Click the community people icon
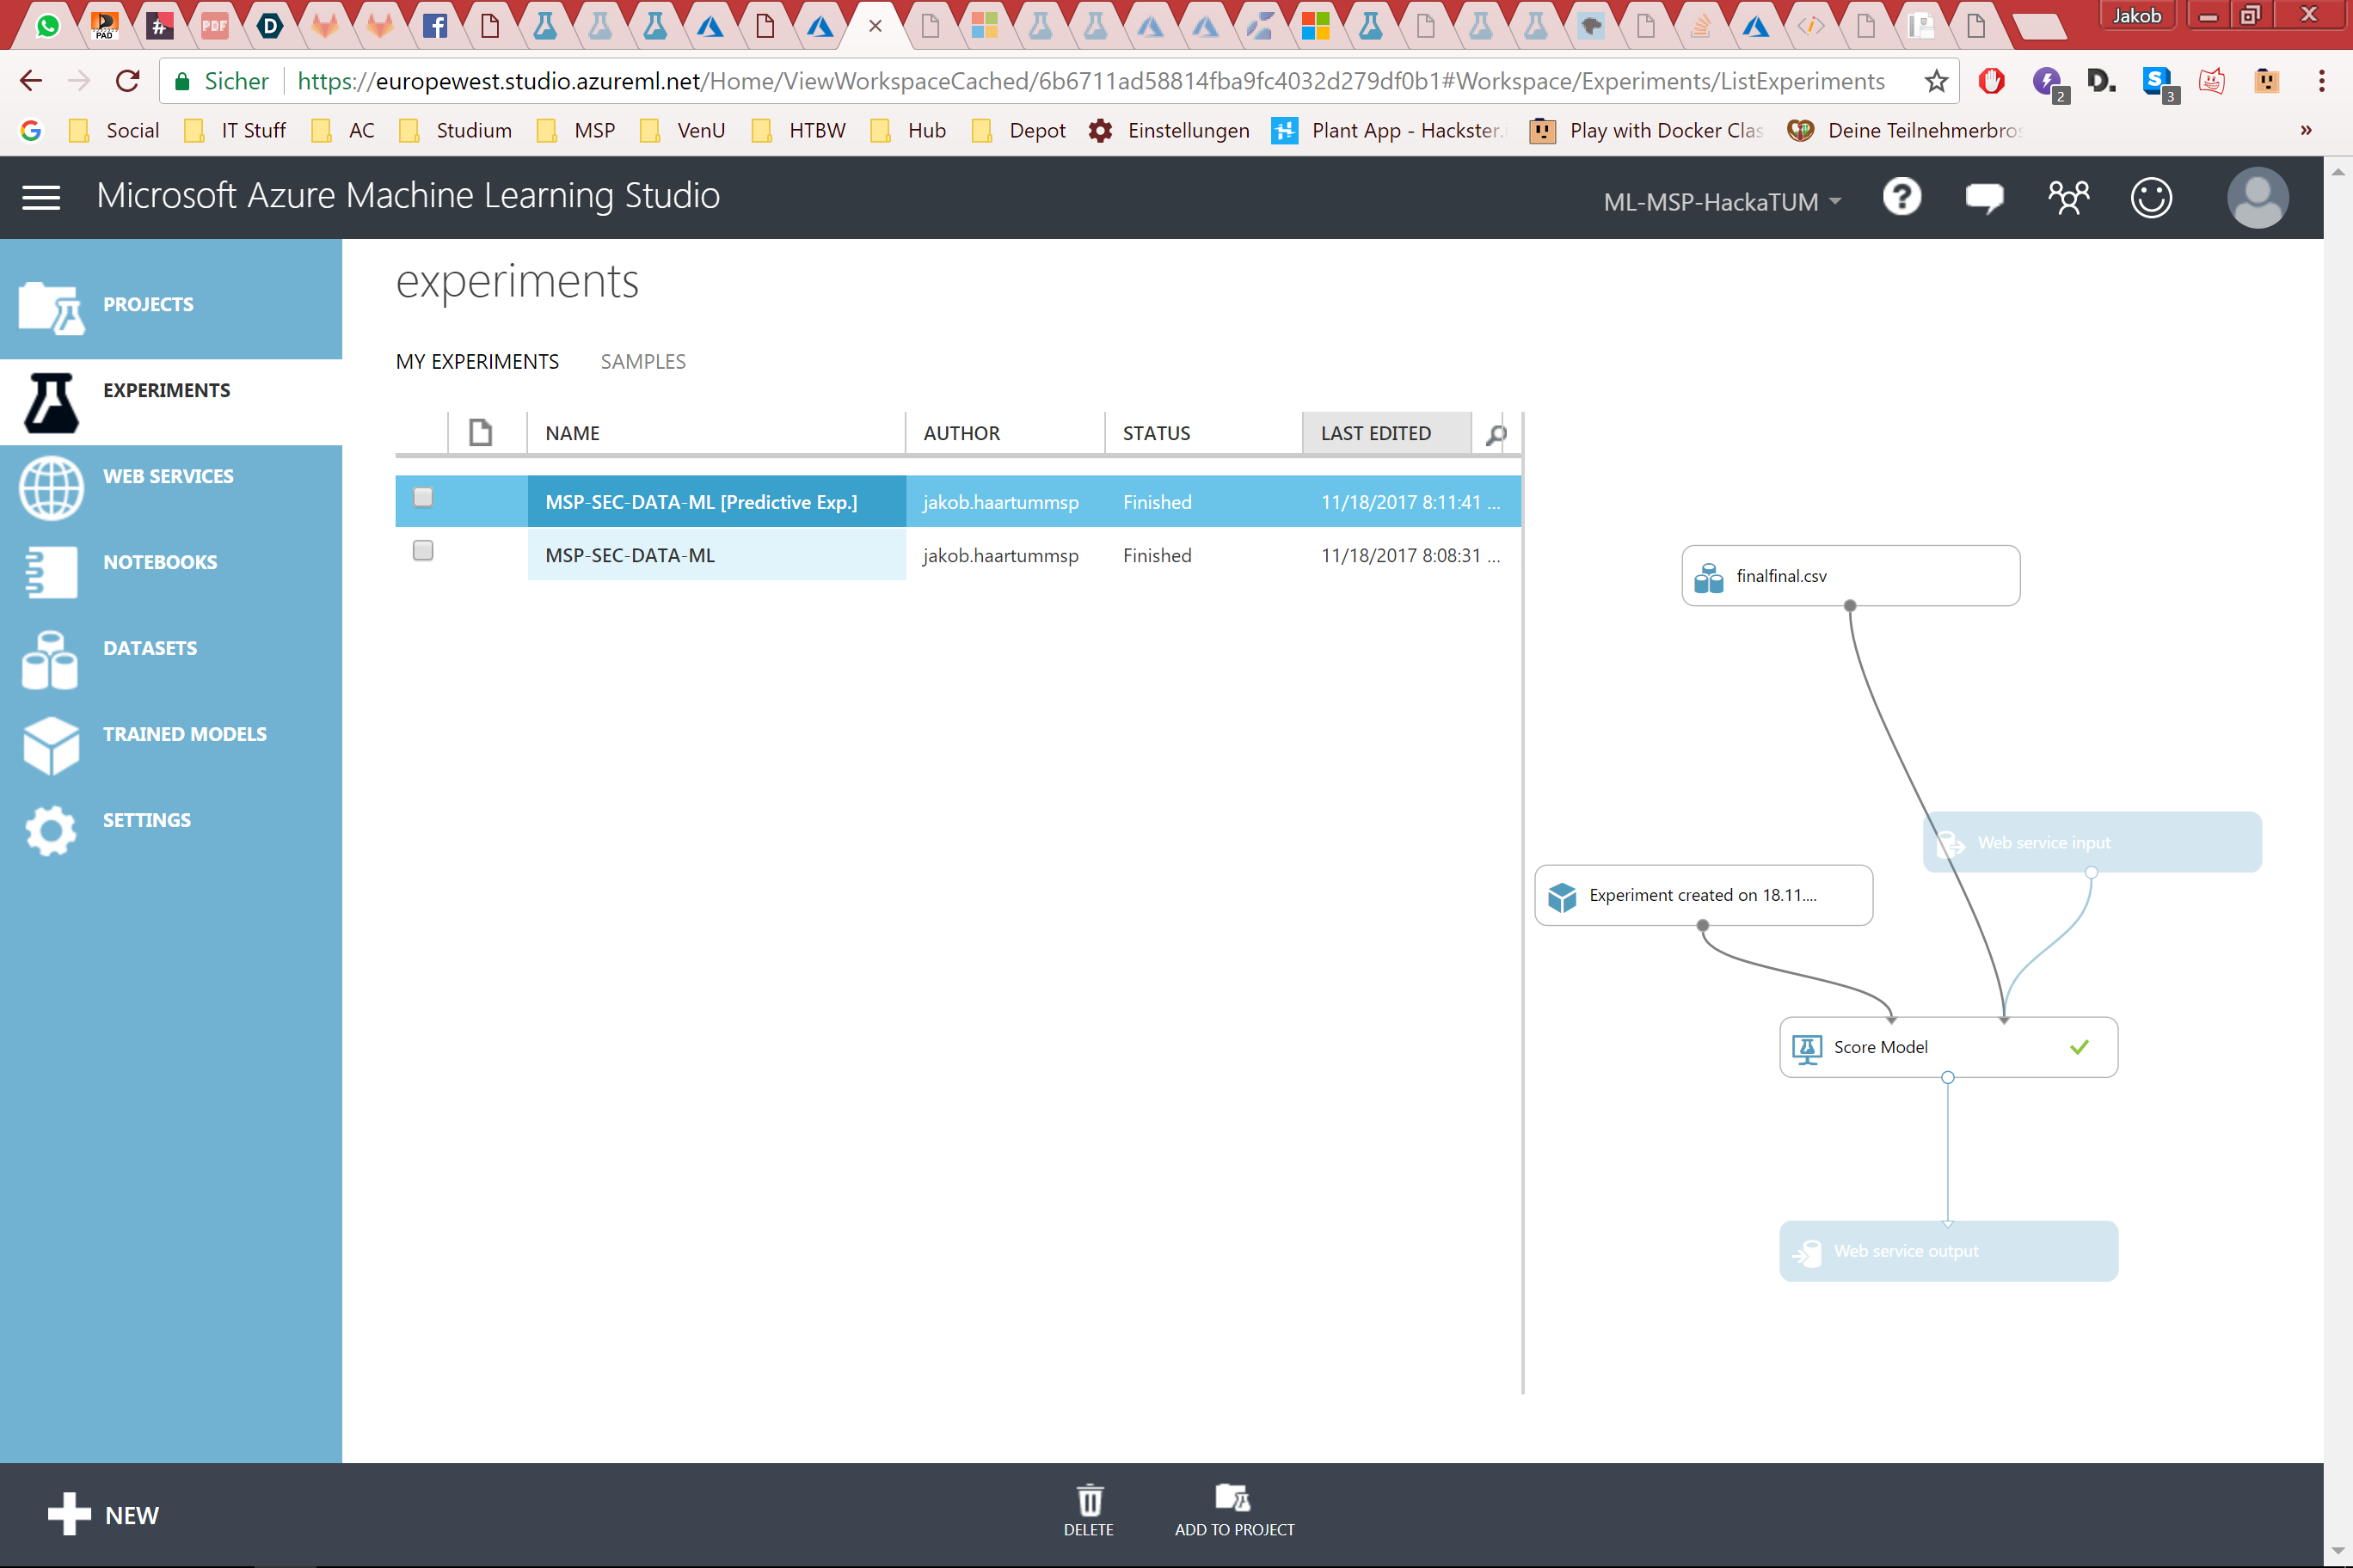2353x1568 pixels. [2067, 197]
